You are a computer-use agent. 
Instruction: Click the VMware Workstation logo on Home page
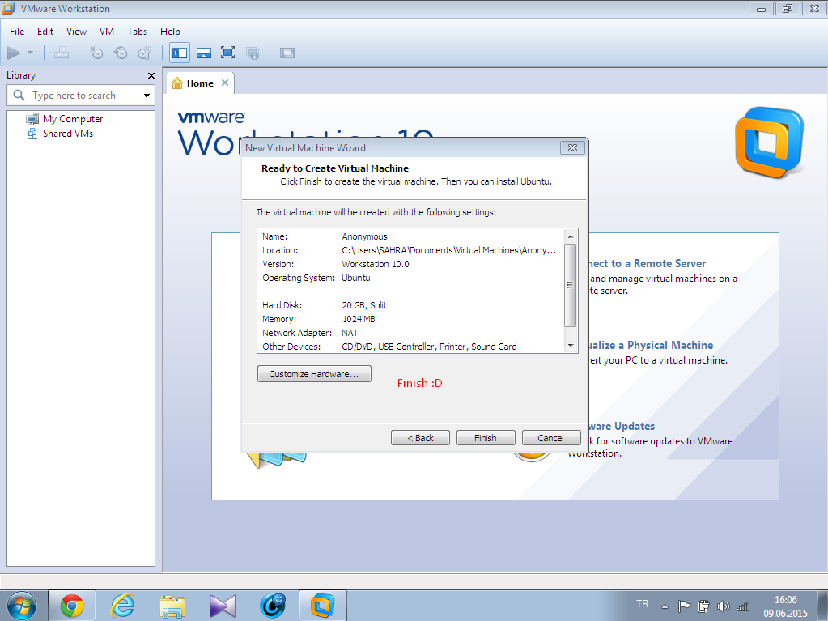[x=770, y=142]
